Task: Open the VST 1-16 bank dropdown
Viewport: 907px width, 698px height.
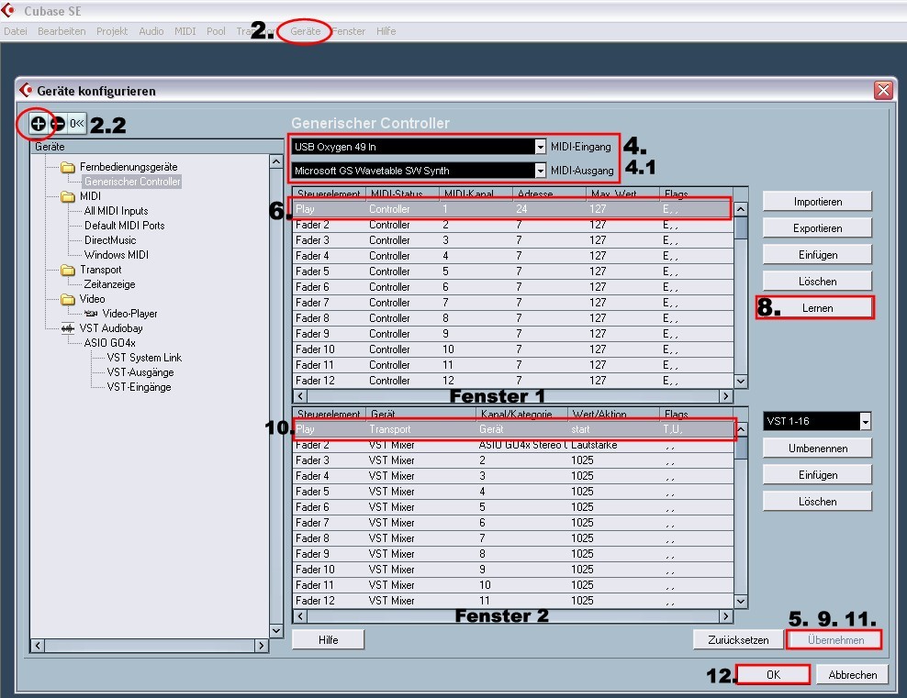Action: click(865, 421)
